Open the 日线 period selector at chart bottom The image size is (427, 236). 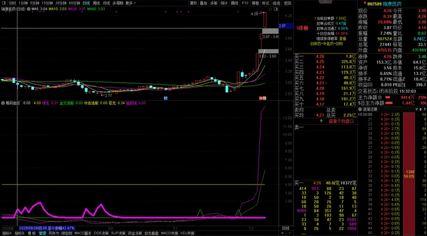point(285,229)
